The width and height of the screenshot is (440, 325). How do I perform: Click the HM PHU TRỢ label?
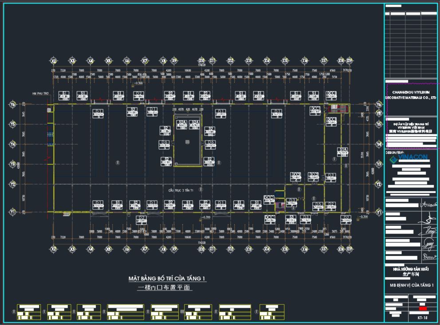pyautogui.click(x=40, y=94)
